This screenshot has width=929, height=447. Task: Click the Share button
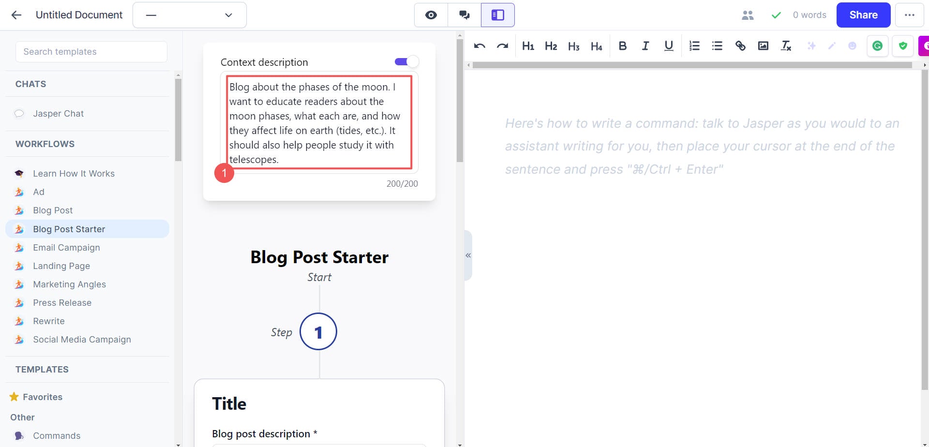pos(863,15)
